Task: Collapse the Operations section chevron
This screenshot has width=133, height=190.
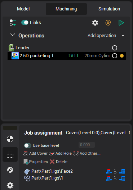Action: 13,35
